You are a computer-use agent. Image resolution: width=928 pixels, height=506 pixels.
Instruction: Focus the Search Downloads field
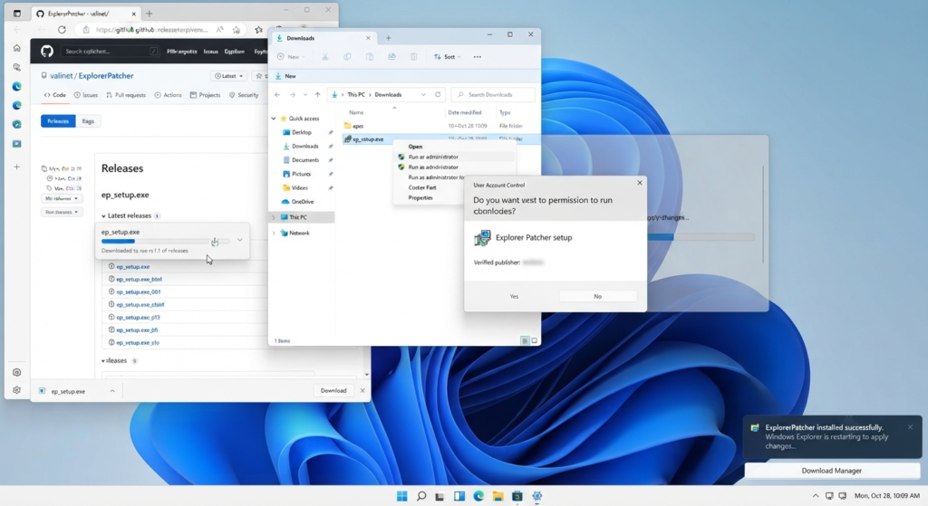click(493, 94)
